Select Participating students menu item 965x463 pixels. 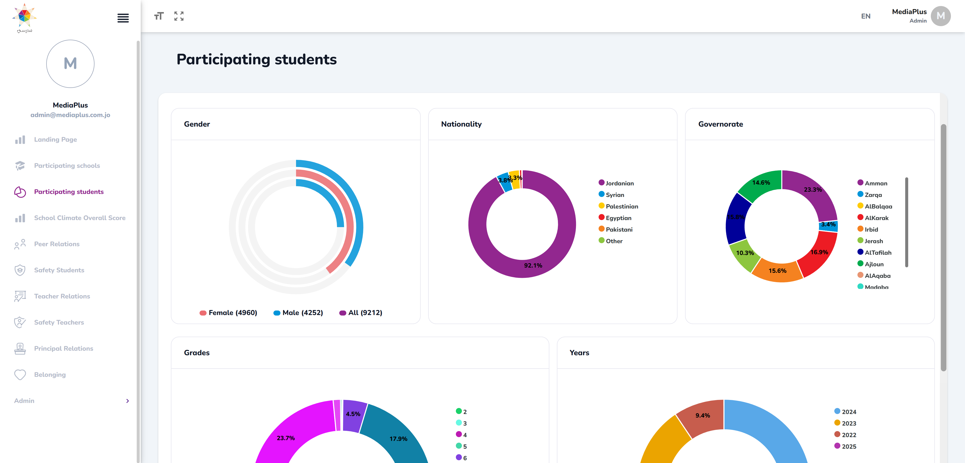tap(69, 192)
